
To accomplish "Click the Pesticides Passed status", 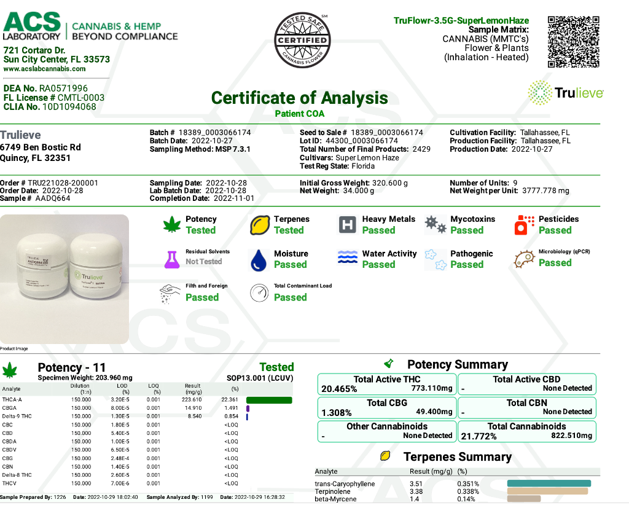I will click(x=555, y=230).
